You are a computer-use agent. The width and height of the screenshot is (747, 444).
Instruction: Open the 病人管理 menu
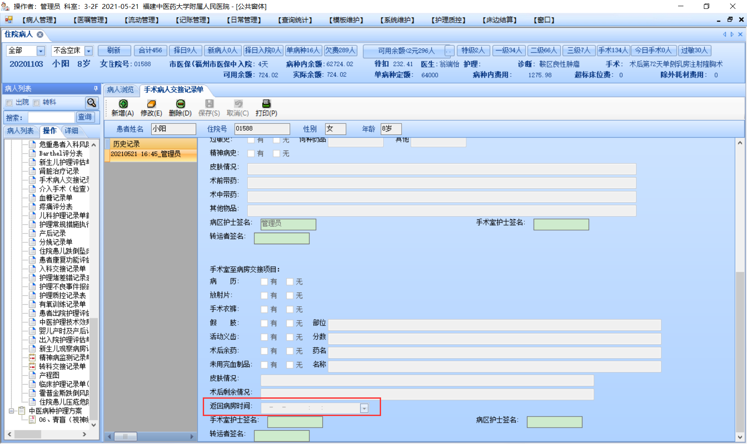coord(40,20)
